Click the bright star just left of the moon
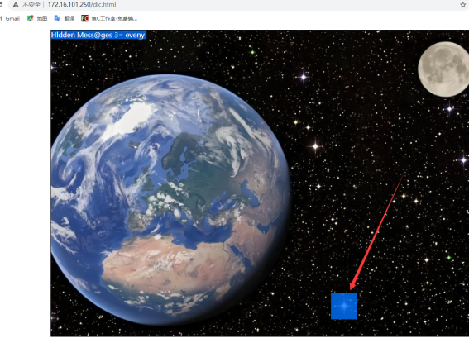 [x=304, y=77]
